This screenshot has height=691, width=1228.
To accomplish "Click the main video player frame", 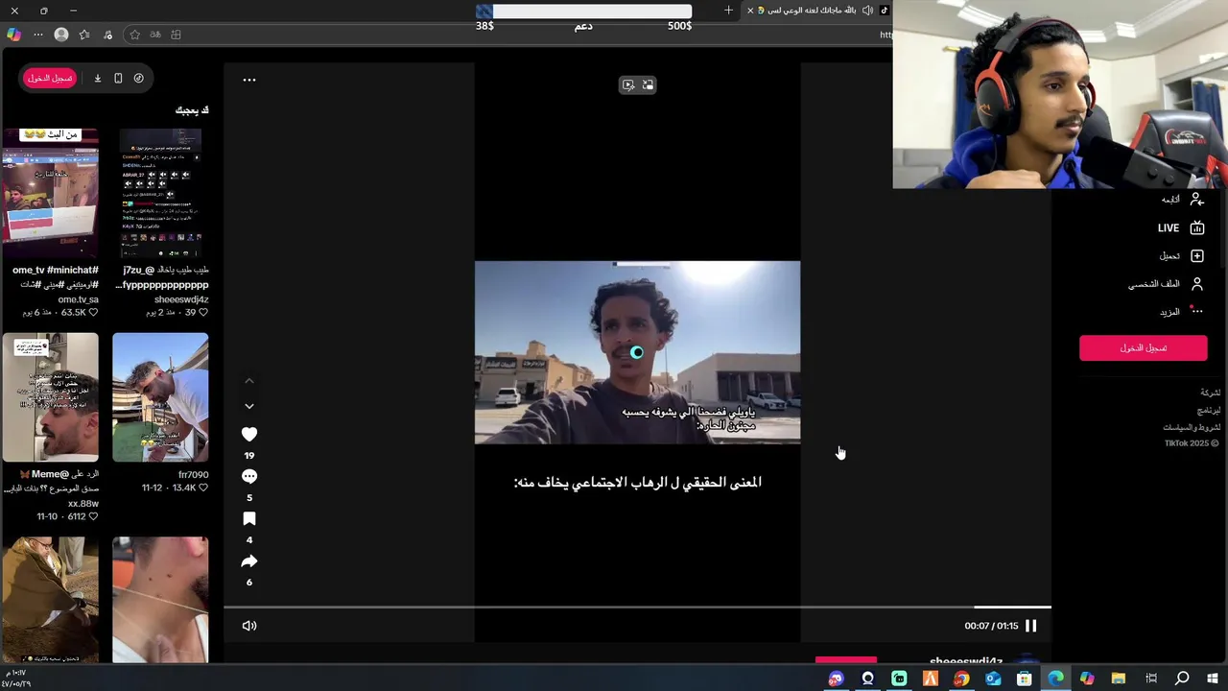I will [637, 352].
